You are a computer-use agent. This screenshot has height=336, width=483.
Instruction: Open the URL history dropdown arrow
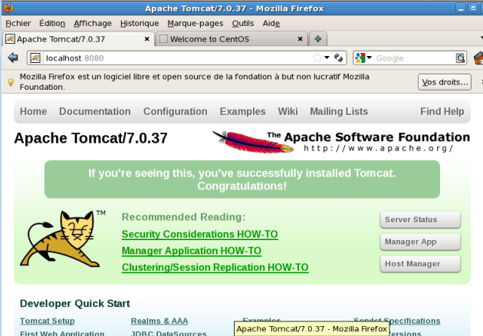327,58
